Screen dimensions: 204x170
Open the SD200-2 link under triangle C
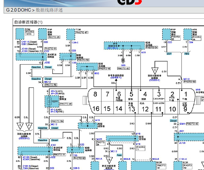point(154,80)
